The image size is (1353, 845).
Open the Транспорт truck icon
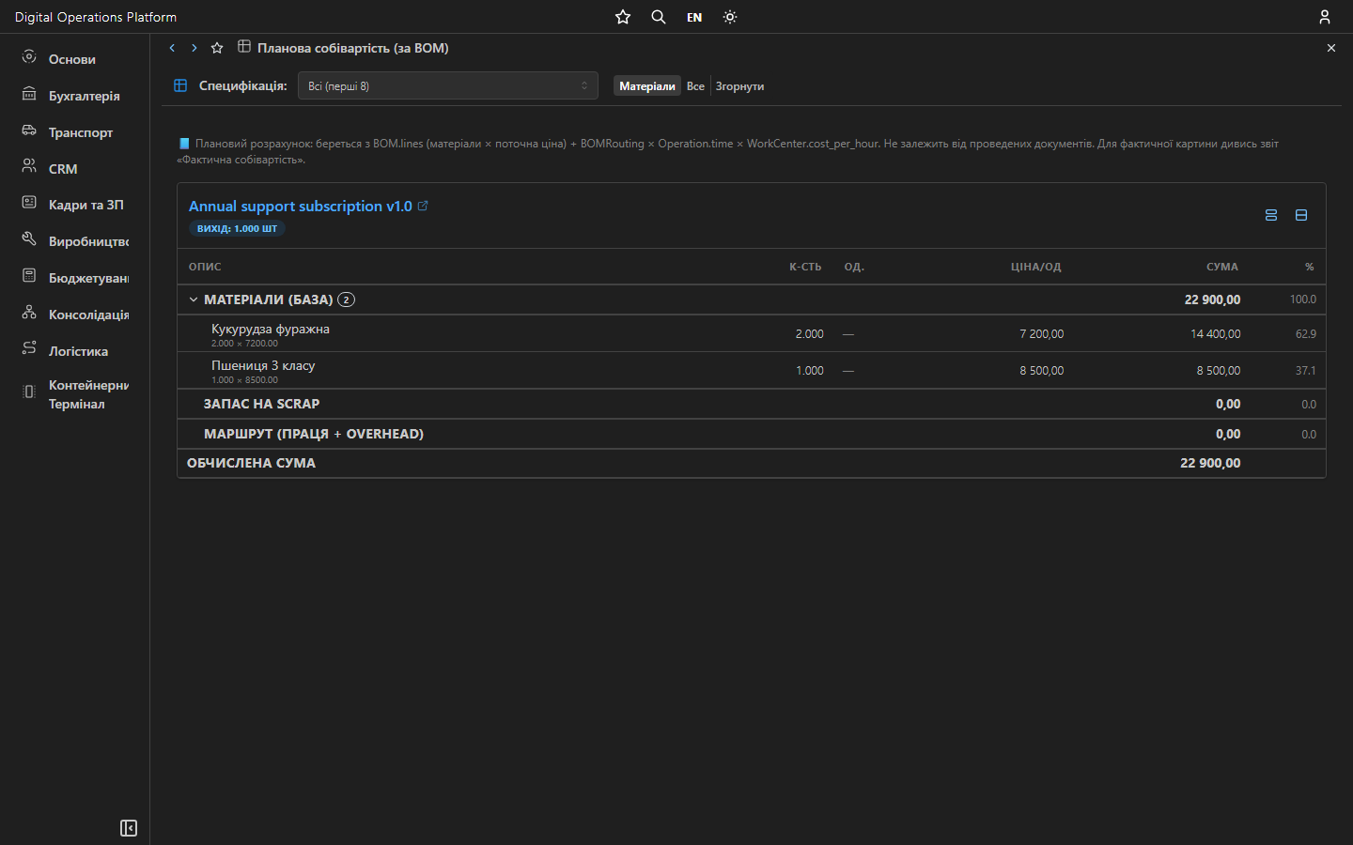point(29,131)
